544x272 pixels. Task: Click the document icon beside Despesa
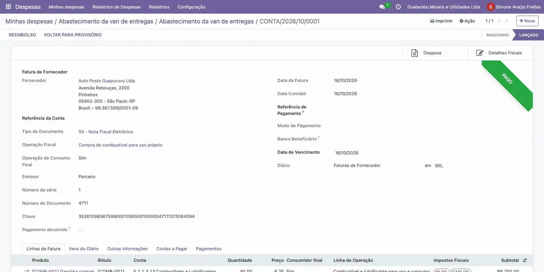[414, 53]
